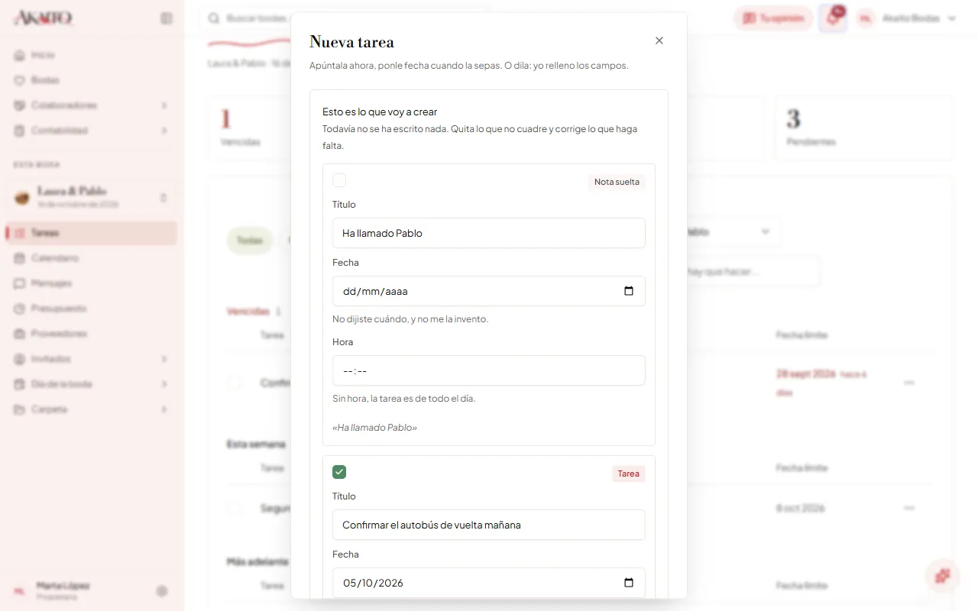
Task: Close the Nueva tarea dialog
Action: pos(659,40)
